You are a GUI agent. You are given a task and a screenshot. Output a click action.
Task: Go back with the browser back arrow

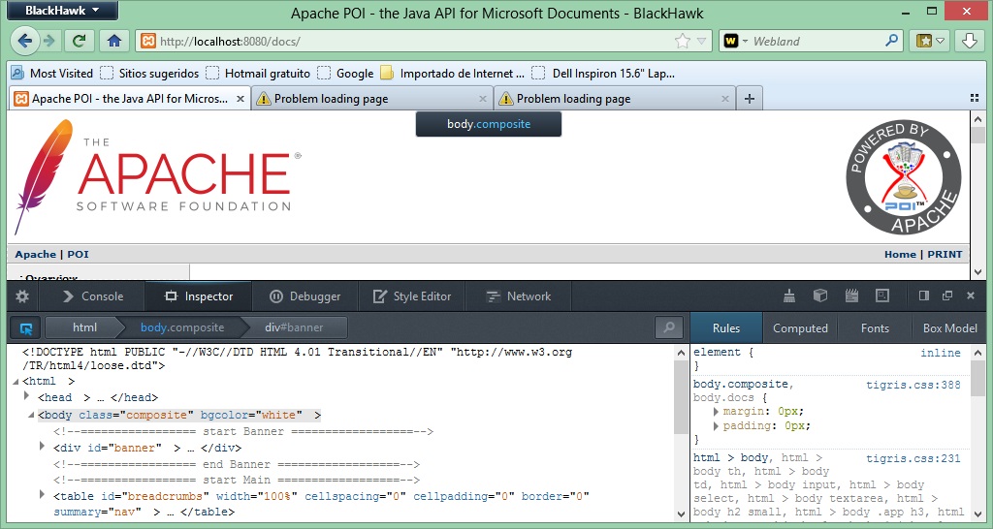coord(24,41)
